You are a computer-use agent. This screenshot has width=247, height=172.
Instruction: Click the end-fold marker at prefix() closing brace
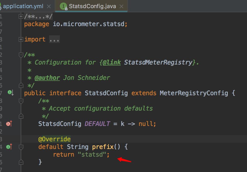(21, 162)
